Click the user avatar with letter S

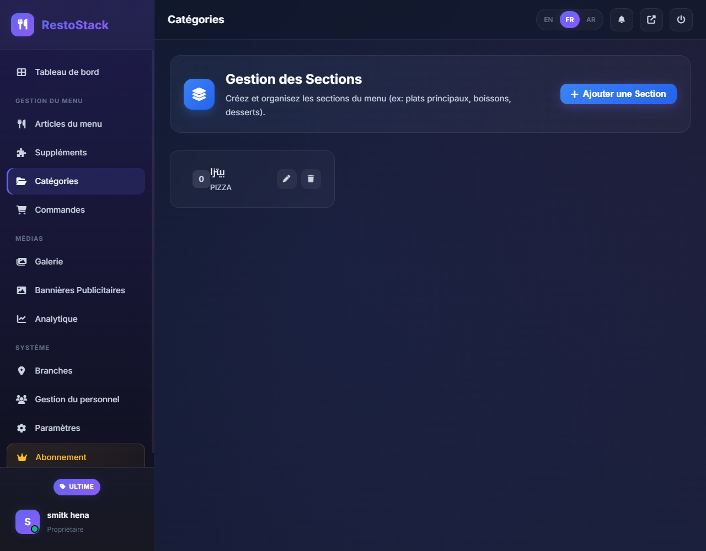pyautogui.click(x=28, y=521)
